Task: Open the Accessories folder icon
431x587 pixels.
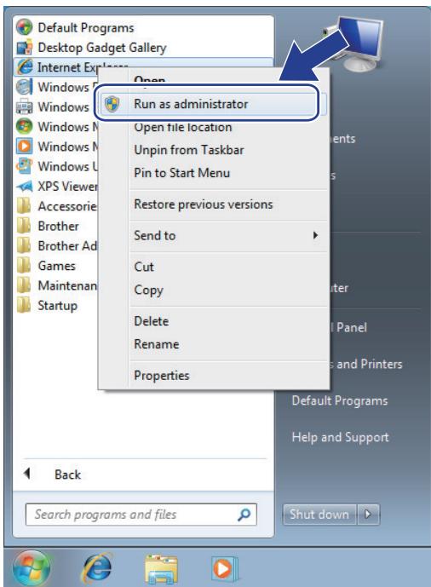Action: [x=24, y=206]
